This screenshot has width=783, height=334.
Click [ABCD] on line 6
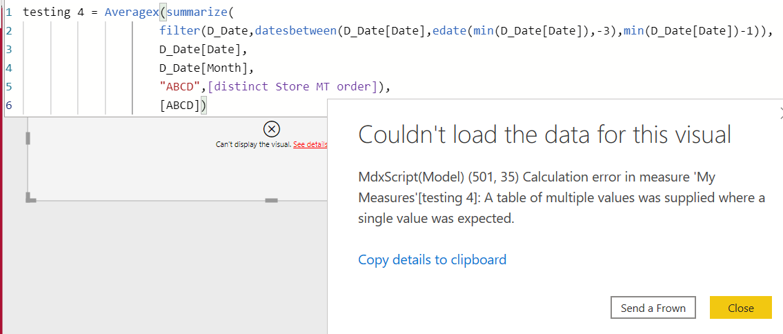180,106
